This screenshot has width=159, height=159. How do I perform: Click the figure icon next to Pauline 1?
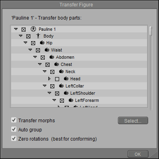point(33,29)
